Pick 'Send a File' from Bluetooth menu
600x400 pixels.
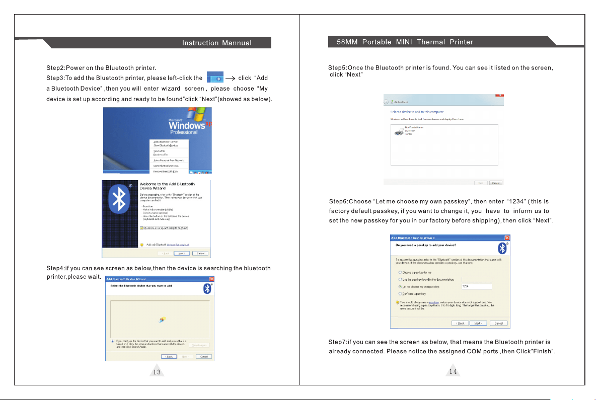[159, 151]
